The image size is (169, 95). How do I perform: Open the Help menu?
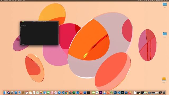[x=24, y=1]
